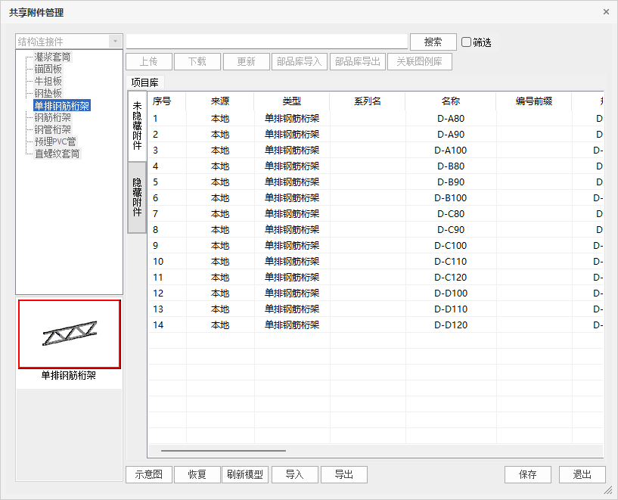Close the dialog via 退出 button
The height and width of the screenshot is (500, 618).
tap(582, 474)
